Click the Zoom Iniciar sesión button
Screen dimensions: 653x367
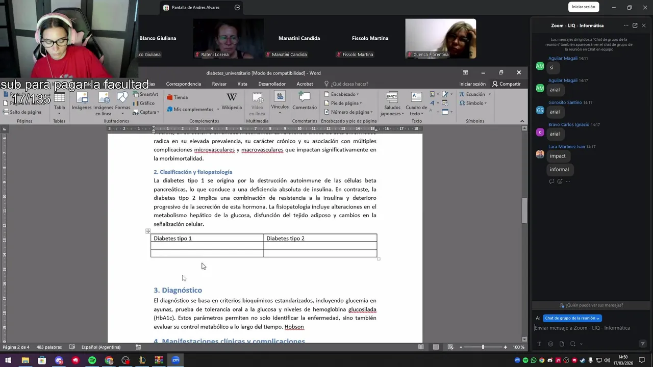click(584, 7)
